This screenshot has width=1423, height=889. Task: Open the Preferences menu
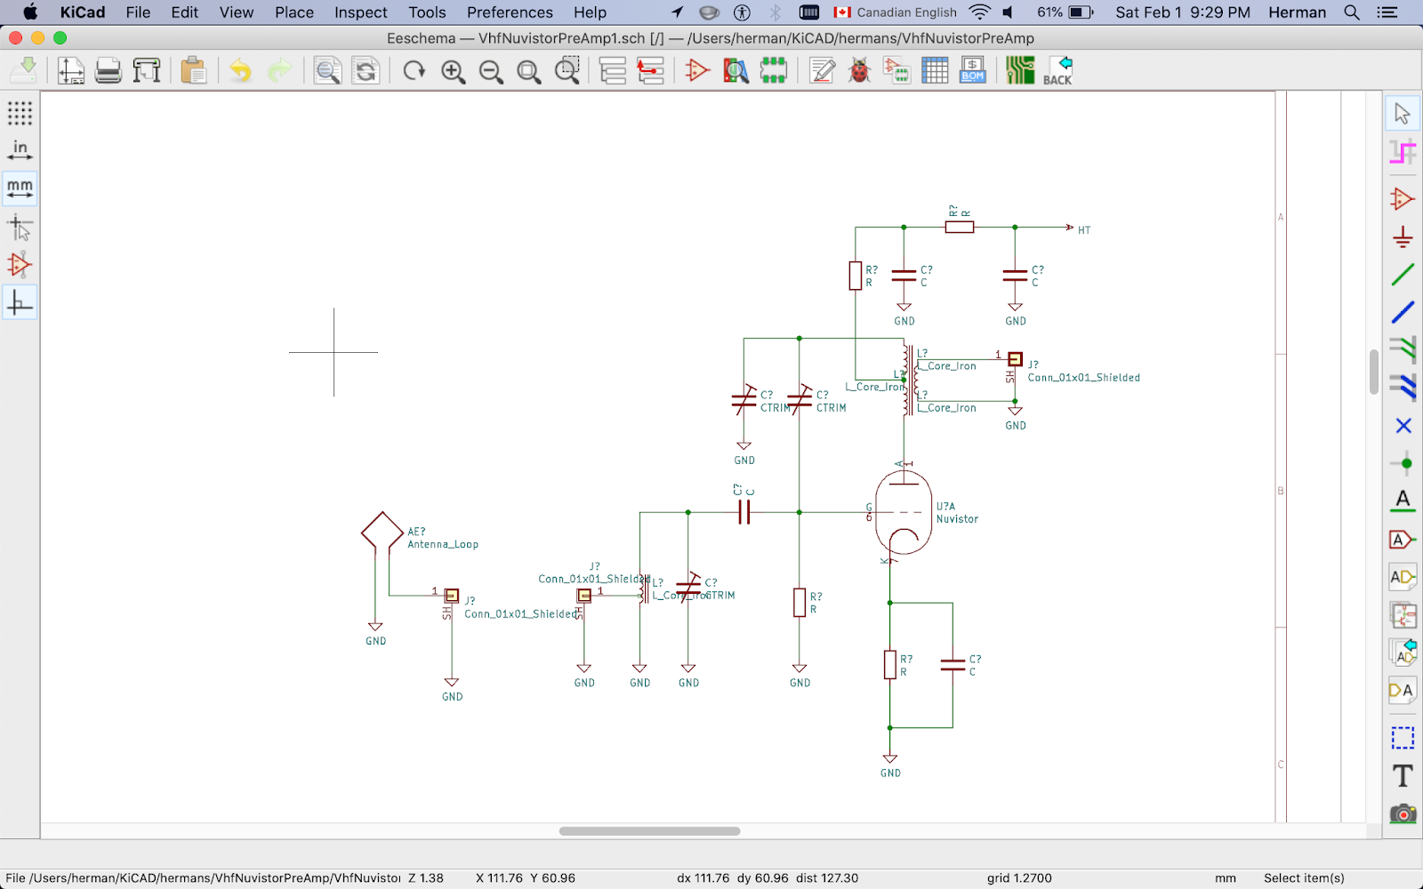510,12
